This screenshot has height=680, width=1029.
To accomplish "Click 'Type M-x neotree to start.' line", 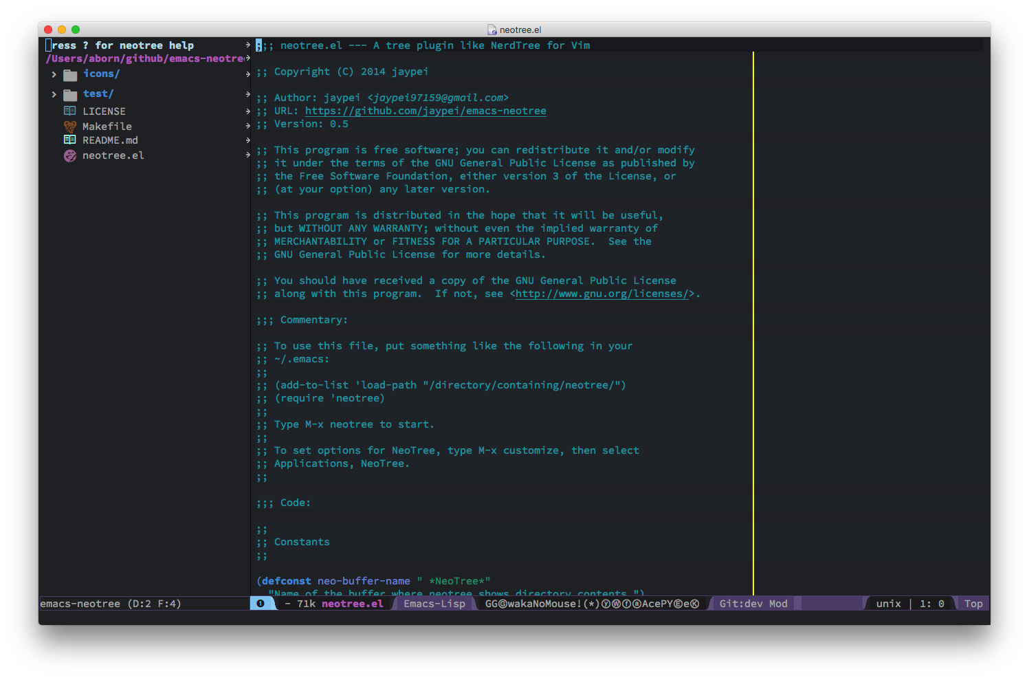I will tap(345, 424).
